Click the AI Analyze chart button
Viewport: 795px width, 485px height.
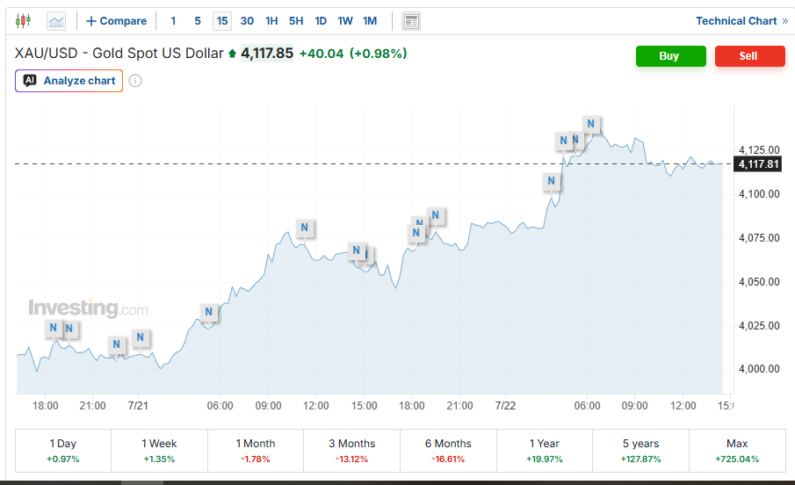pyautogui.click(x=69, y=81)
